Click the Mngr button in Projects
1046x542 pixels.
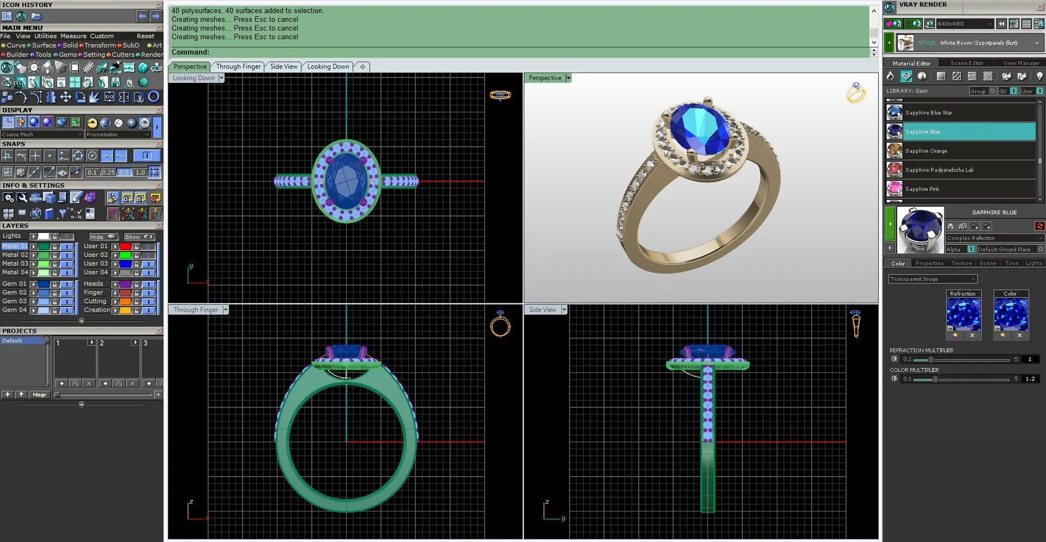point(39,395)
